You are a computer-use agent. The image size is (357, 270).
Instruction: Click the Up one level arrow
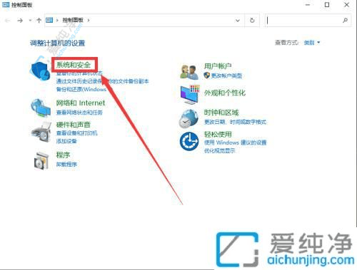click(39, 21)
